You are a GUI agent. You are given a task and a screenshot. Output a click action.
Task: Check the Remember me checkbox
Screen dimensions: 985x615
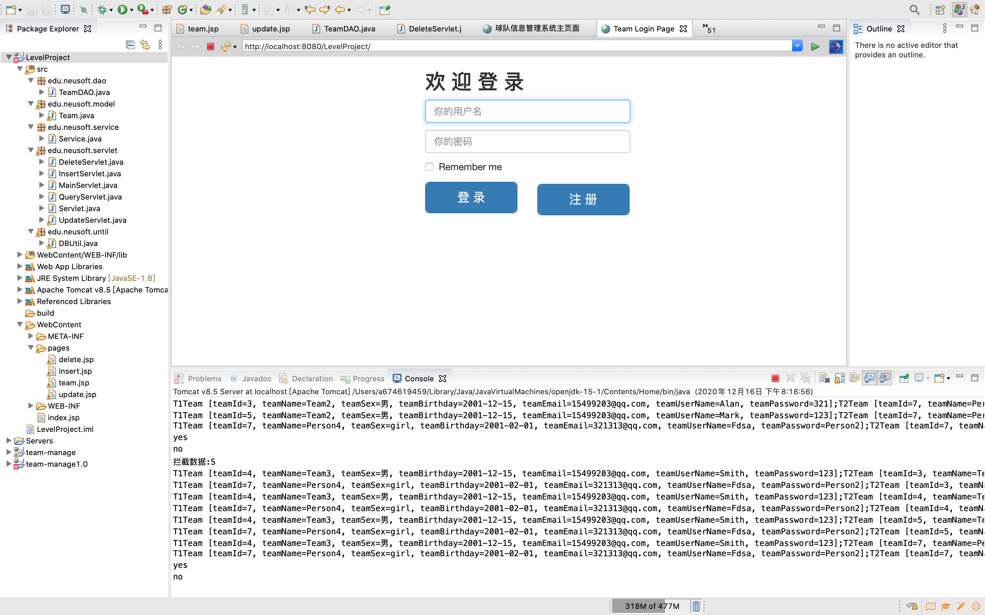point(429,167)
